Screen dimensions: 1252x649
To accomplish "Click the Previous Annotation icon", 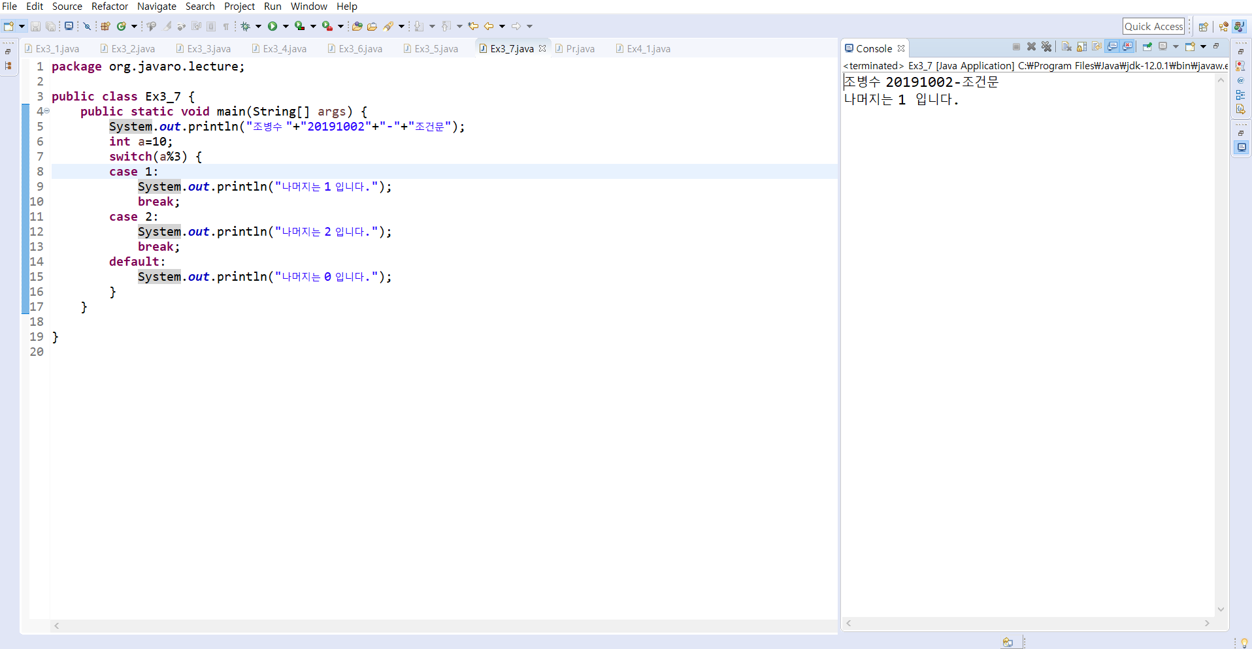I will (446, 26).
